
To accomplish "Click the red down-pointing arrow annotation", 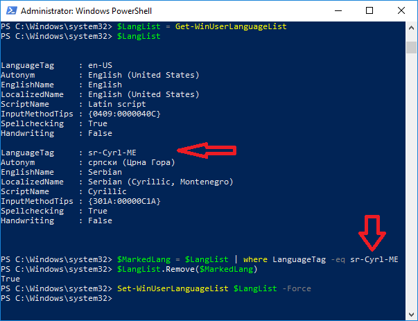I will 372,233.
